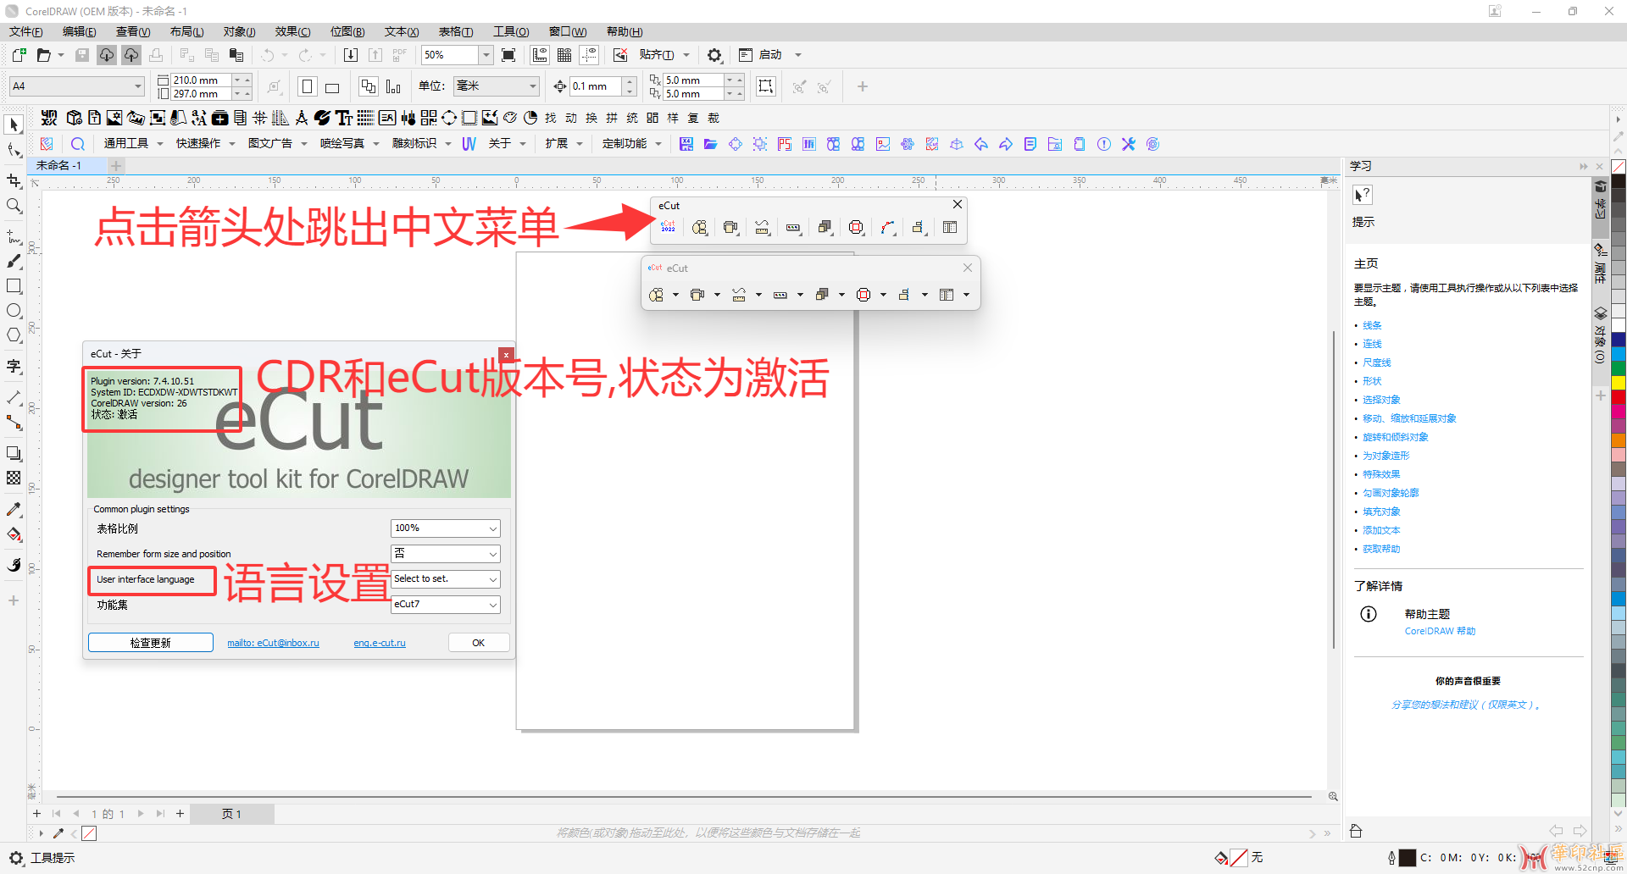Click the Options gear icon

[x=714, y=55]
